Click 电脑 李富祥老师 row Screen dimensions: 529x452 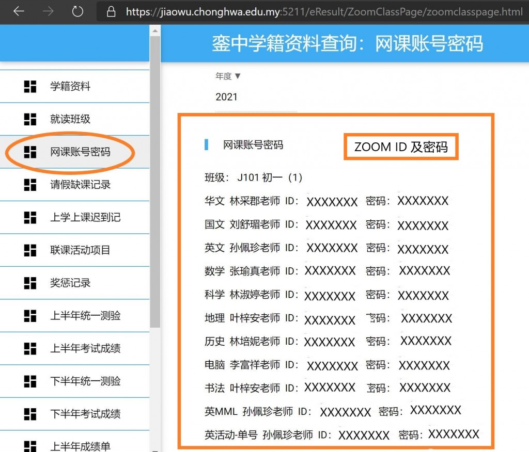(327, 365)
